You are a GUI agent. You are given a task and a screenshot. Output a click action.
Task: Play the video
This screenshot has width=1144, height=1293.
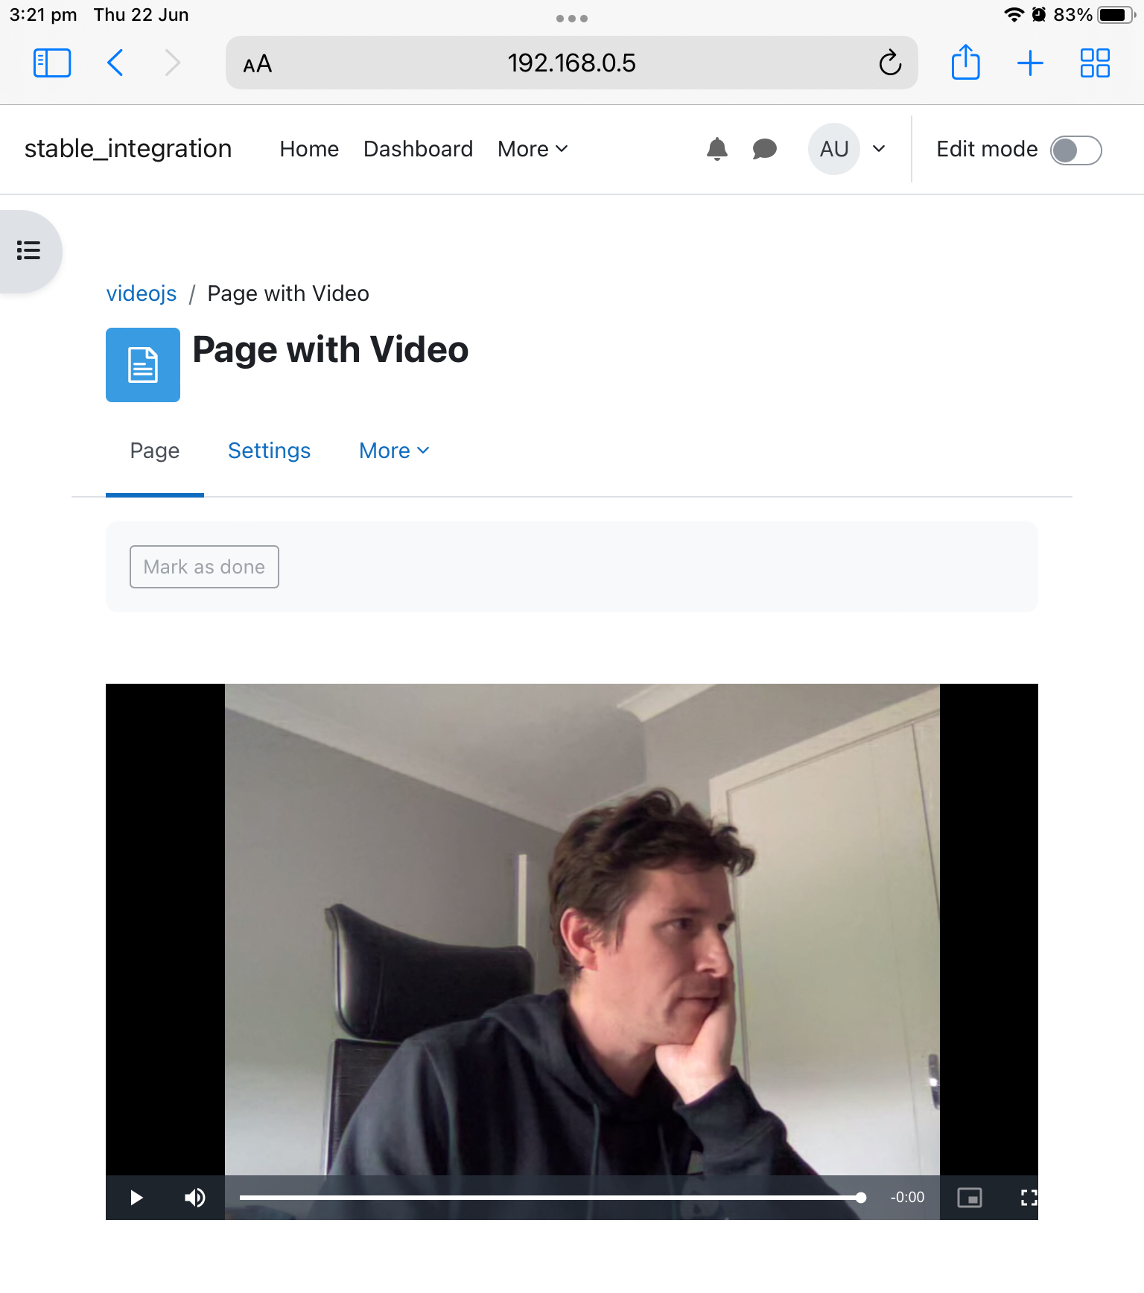[x=136, y=1198]
